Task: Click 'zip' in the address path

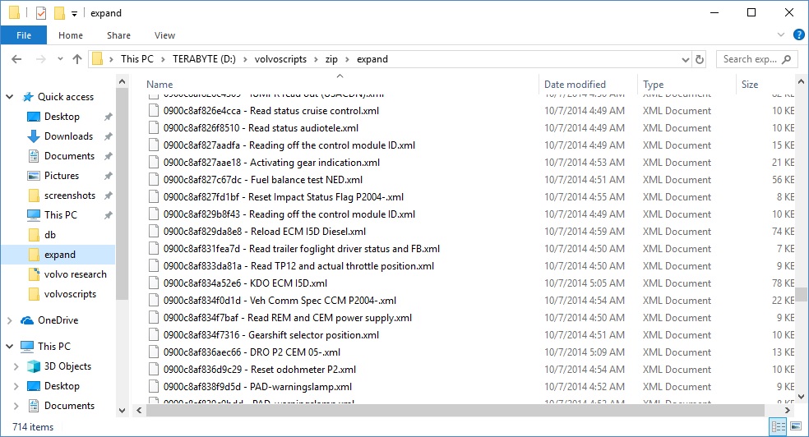Action: pos(331,59)
